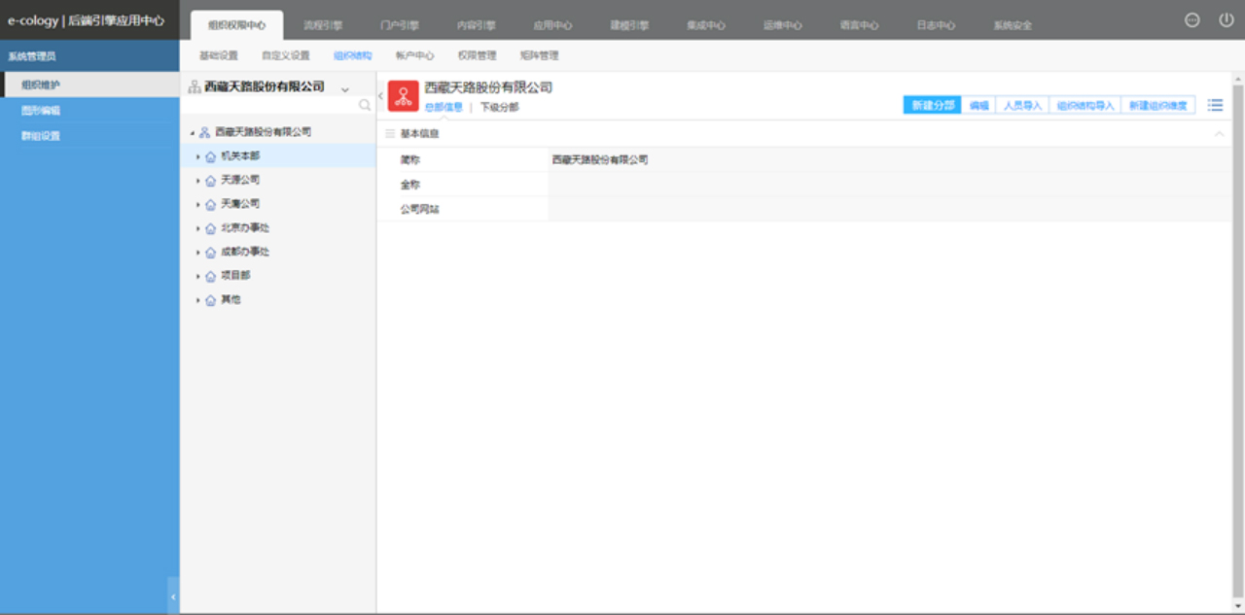Open the 权限管理 submenu
The image size is (1245, 615).
coord(477,56)
